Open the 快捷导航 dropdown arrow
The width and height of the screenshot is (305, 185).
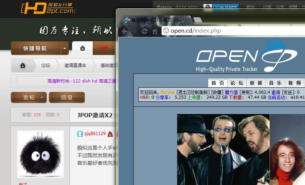tap(65, 48)
